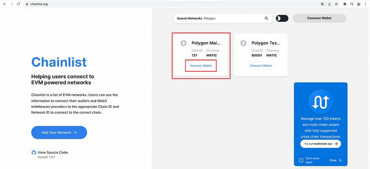Screen dimensions: 370x169
Task: Open the browser extensions puzzle icon
Action: (345, 4)
